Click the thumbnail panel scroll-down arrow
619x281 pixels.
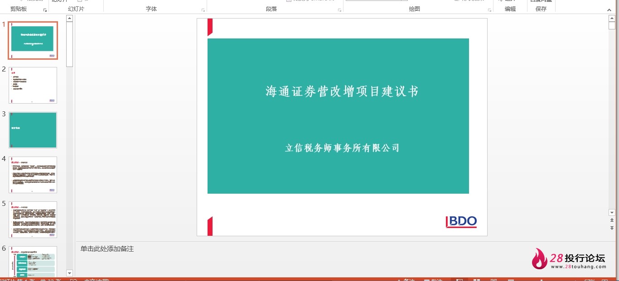69,273
